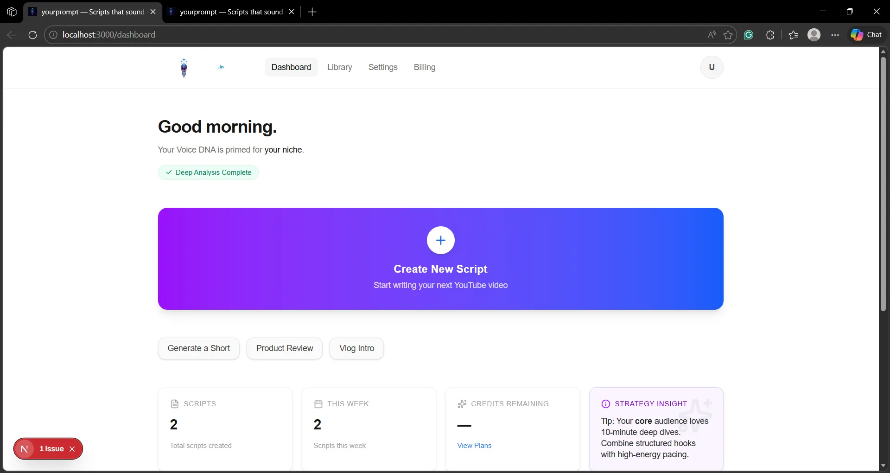Open the Dashboard nav tab
890x473 pixels.
291,67
